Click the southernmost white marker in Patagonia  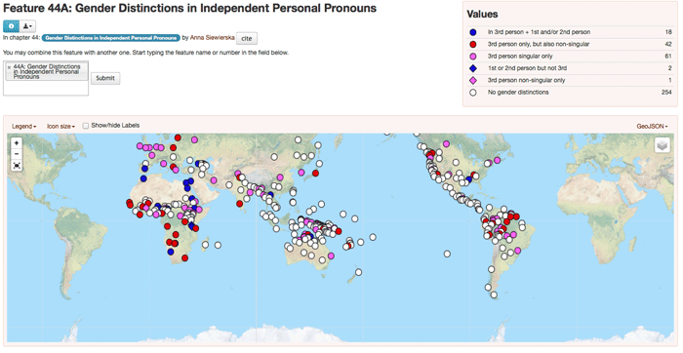494,295
